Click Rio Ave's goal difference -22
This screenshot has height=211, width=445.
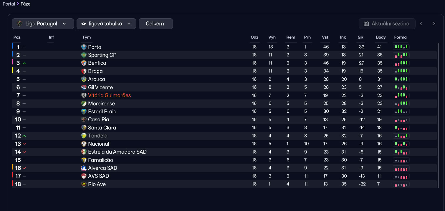tap(362, 184)
